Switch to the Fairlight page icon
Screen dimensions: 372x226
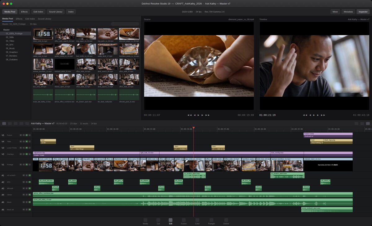click(211, 220)
